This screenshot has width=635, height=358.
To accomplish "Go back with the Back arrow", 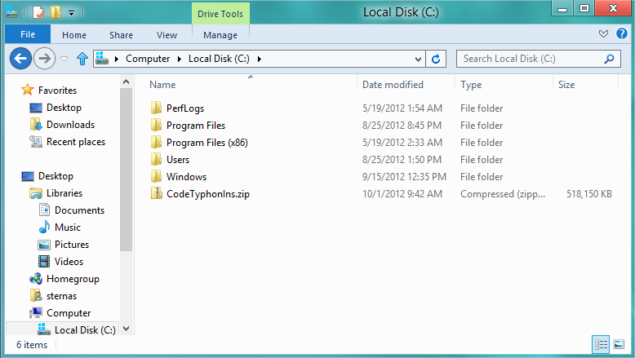I will [20, 59].
